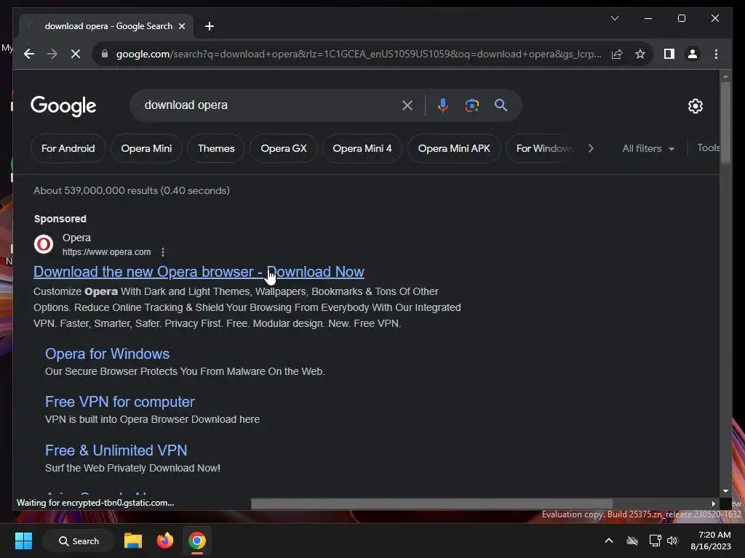Go back to the previous page
This screenshot has height=558, width=745.
click(29, 54)
